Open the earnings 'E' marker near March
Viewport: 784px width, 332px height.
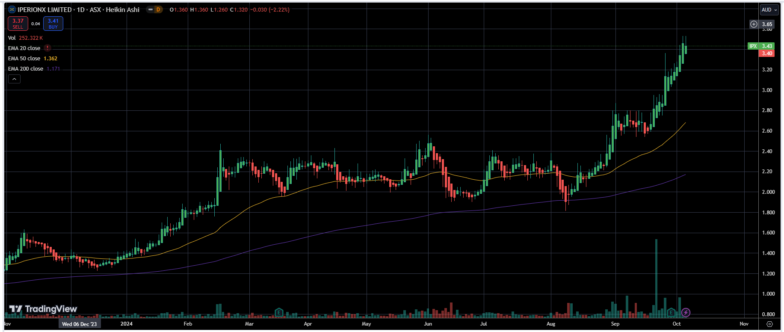point(279,313)
